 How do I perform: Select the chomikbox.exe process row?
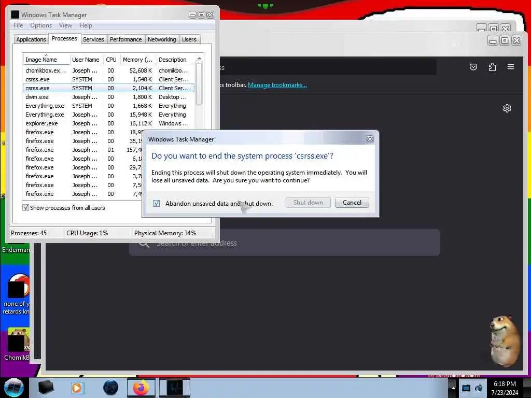109,70
